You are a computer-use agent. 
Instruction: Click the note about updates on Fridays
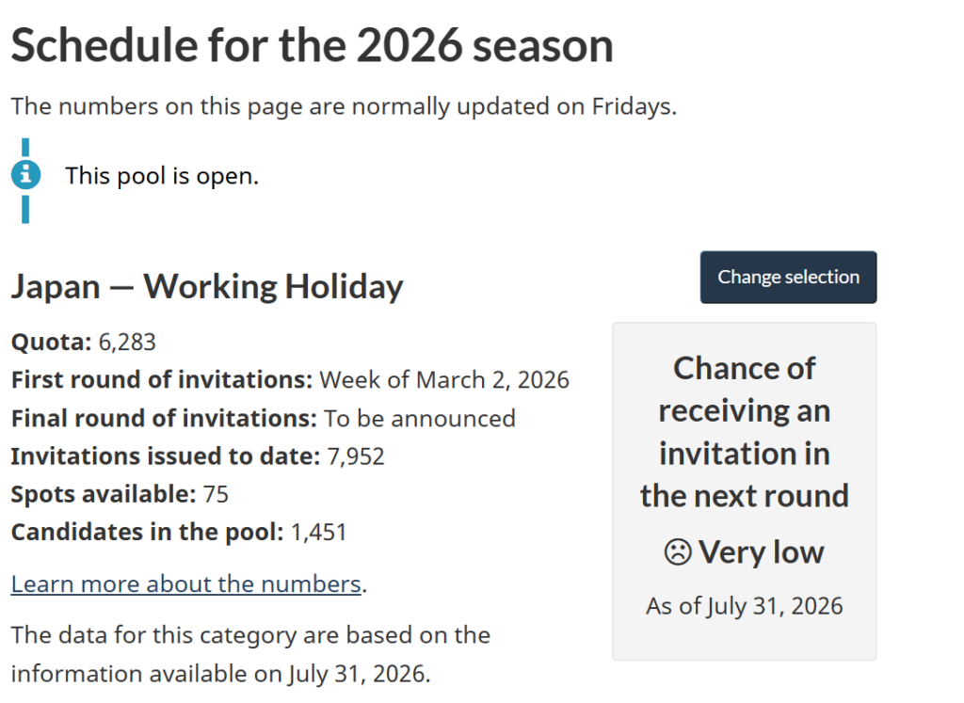pos(344,106)
